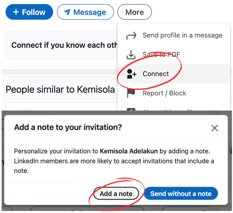Select Connect from the More menu

coord(174,74)
